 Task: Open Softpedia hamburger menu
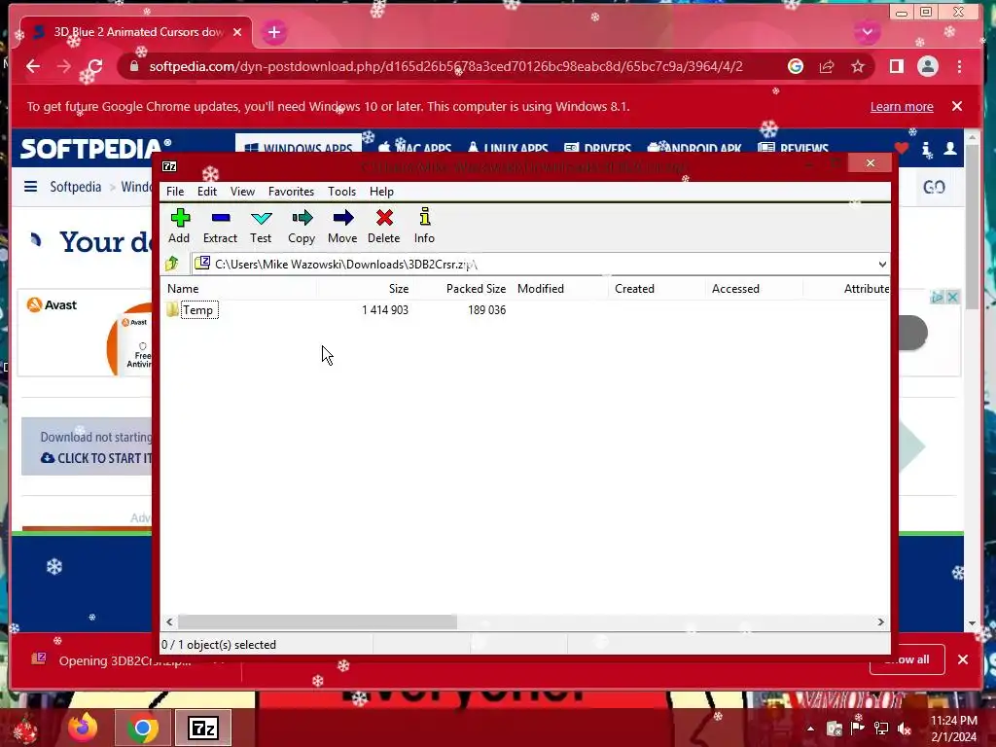(30, 186)
